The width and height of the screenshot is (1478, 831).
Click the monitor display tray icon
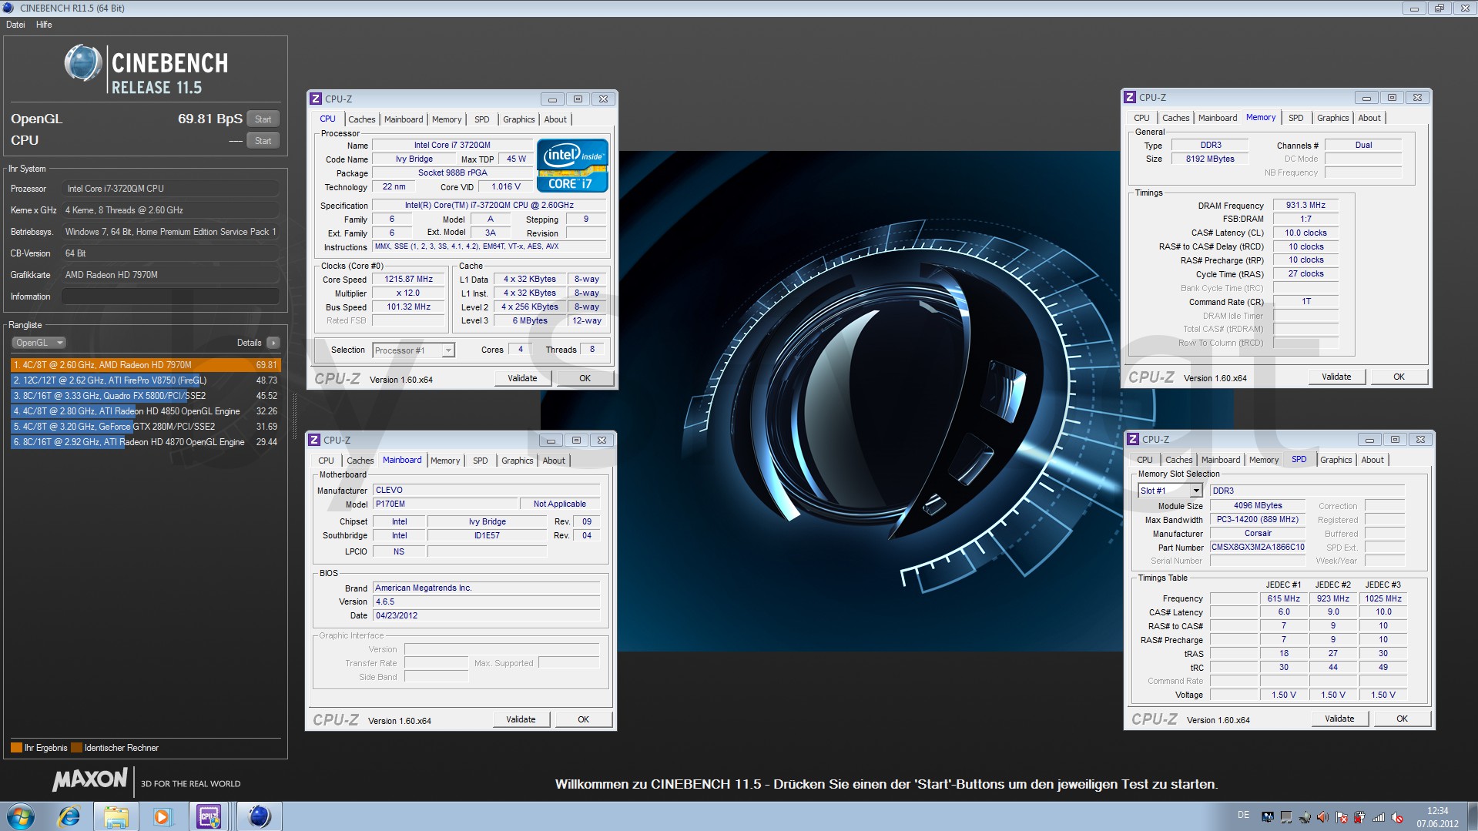pyautogui.click(x=1267, y=817)
